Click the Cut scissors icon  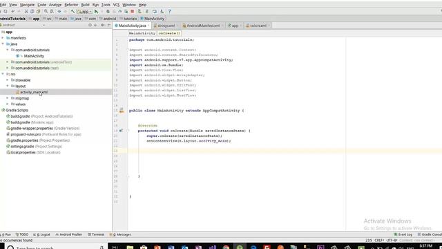pos(26,12)
